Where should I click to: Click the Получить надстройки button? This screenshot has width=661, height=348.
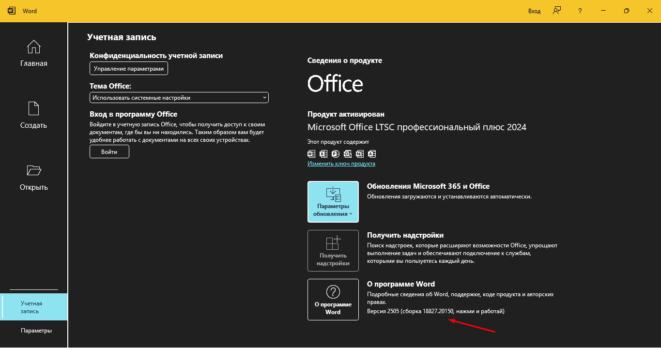coord(333,251)
